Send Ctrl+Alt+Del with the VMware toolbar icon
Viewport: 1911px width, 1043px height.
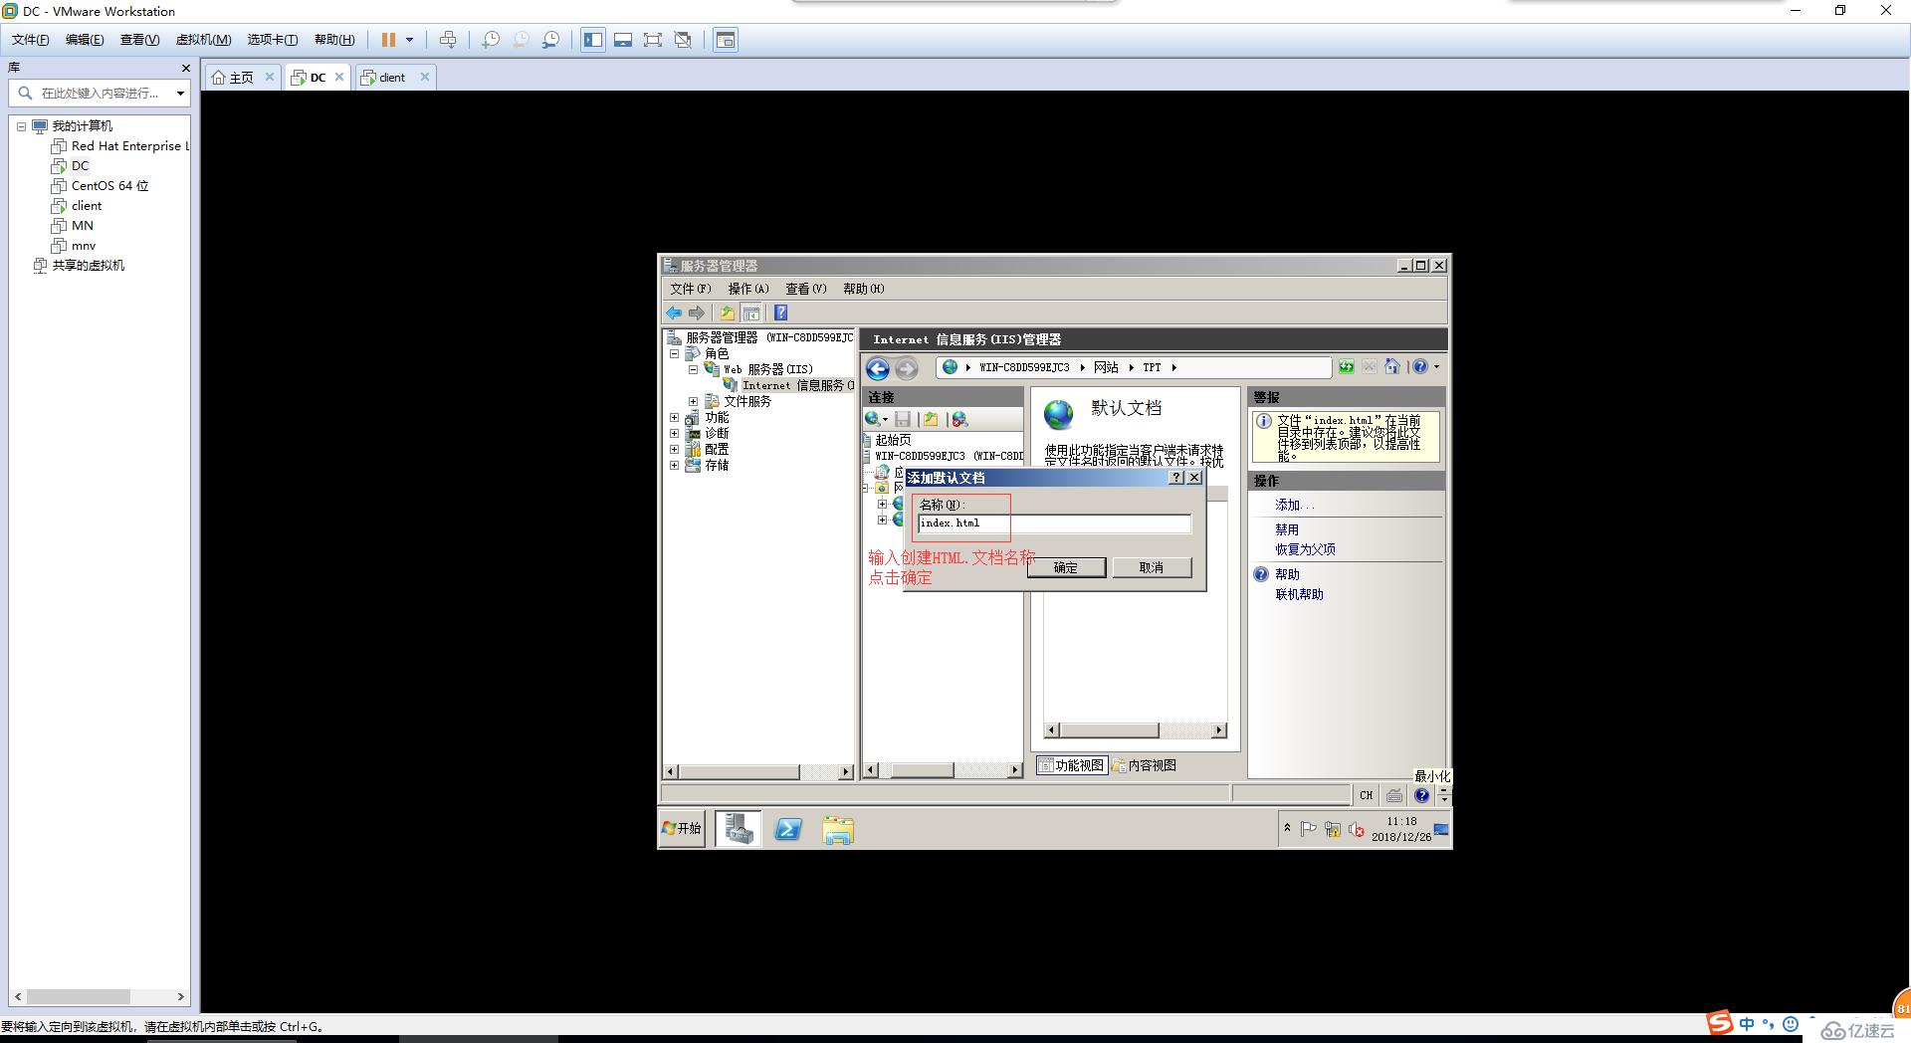[x=448, y=40]
